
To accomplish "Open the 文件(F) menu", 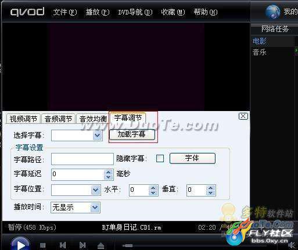I will [65, 12].
